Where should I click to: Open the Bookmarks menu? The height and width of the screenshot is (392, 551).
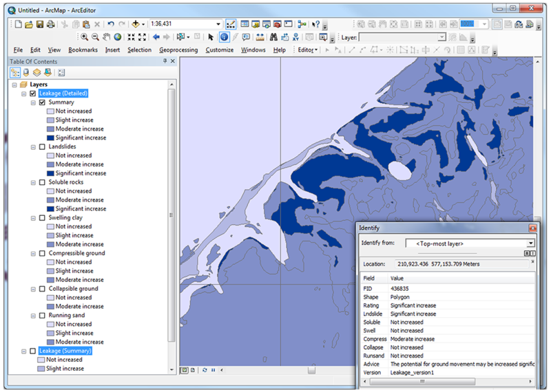pyautogui.click(x=83, y=50)
